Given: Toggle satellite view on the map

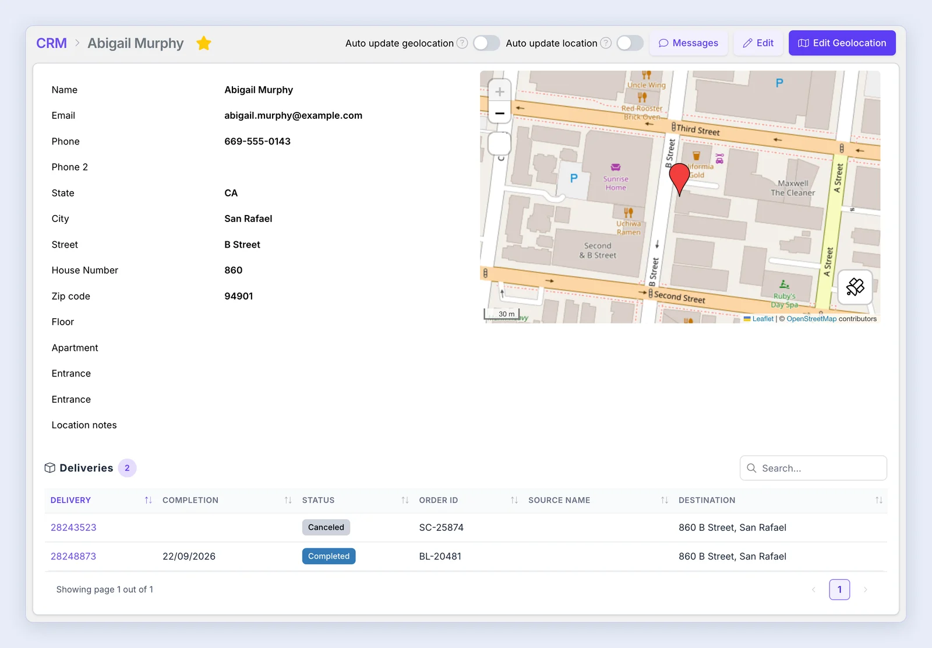Looking at the screenshot, I should [x=855, y=287].
